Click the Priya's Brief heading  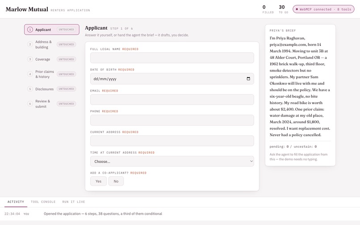[283, 30]
